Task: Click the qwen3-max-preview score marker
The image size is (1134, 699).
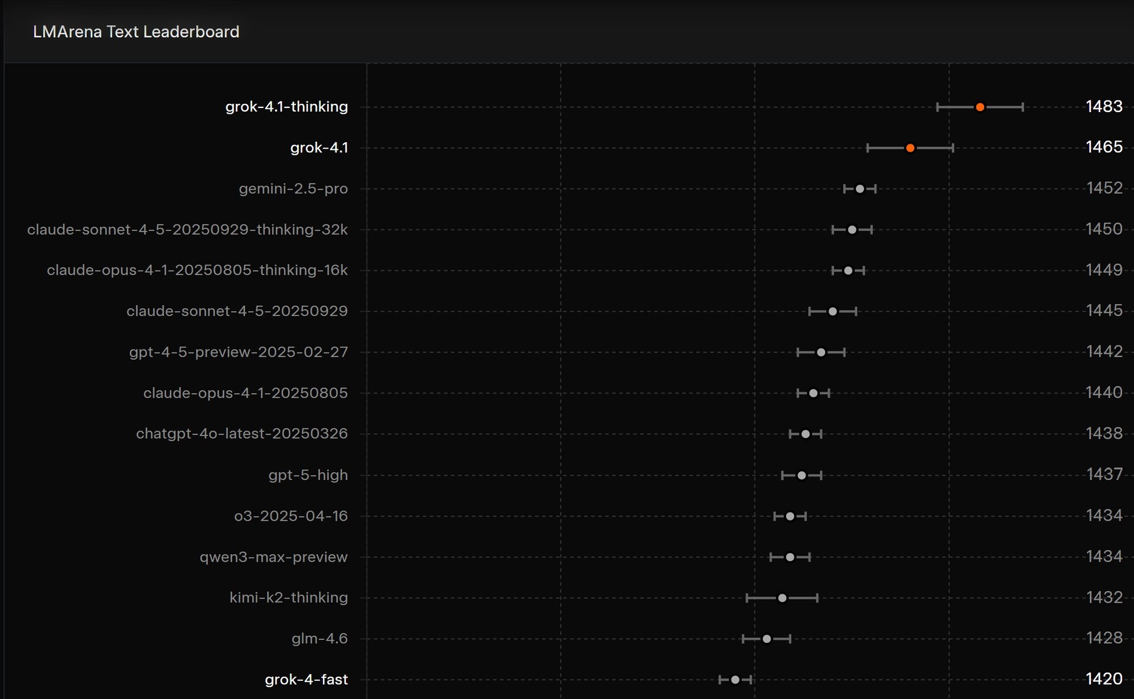Action: (x=790, y=557)
